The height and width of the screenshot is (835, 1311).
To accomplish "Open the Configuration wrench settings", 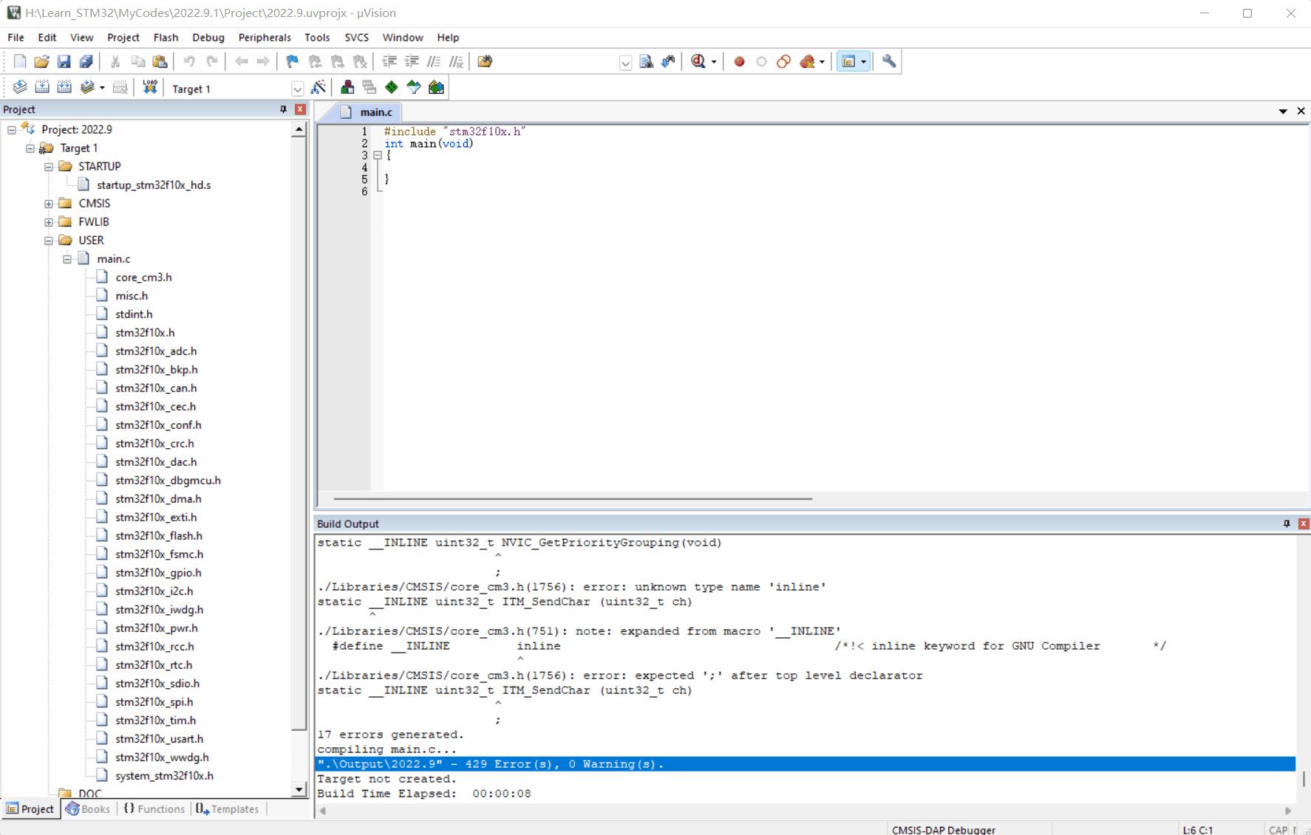I will [x=889, y=61].
